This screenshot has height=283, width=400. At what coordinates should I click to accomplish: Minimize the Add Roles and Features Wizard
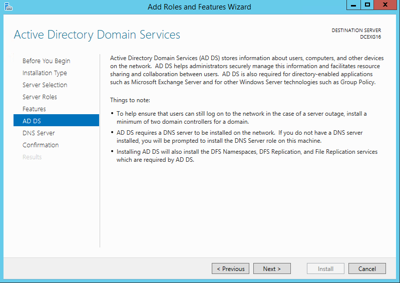pyautogui.click(x=353, y=5)
